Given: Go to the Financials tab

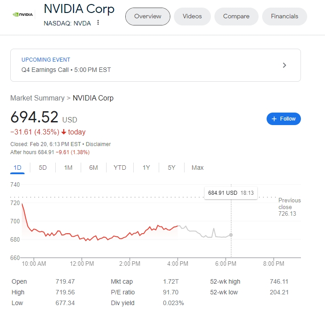Looking at the screenshot, I should pos(284,17).
